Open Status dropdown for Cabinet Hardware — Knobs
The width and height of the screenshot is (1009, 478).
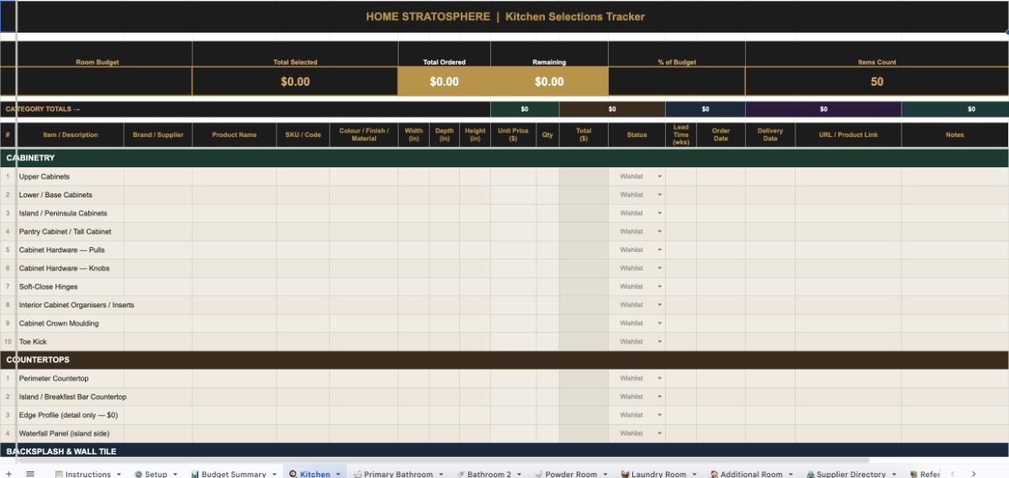coord(659,268)
